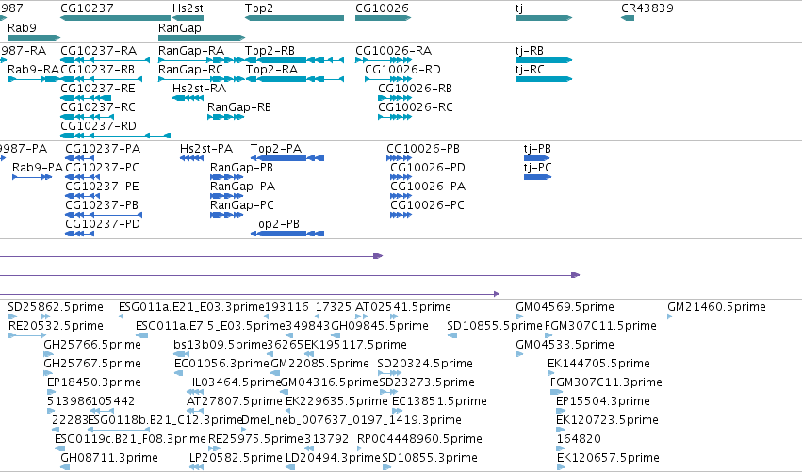
Task: Click the Top2 gene bar
Action: click(295, 18)
